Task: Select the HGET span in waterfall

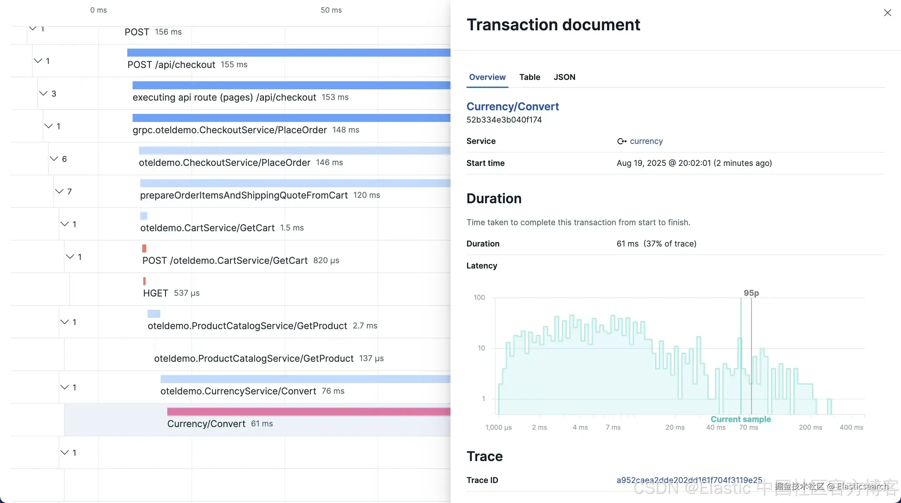Action: coord(155,293)
